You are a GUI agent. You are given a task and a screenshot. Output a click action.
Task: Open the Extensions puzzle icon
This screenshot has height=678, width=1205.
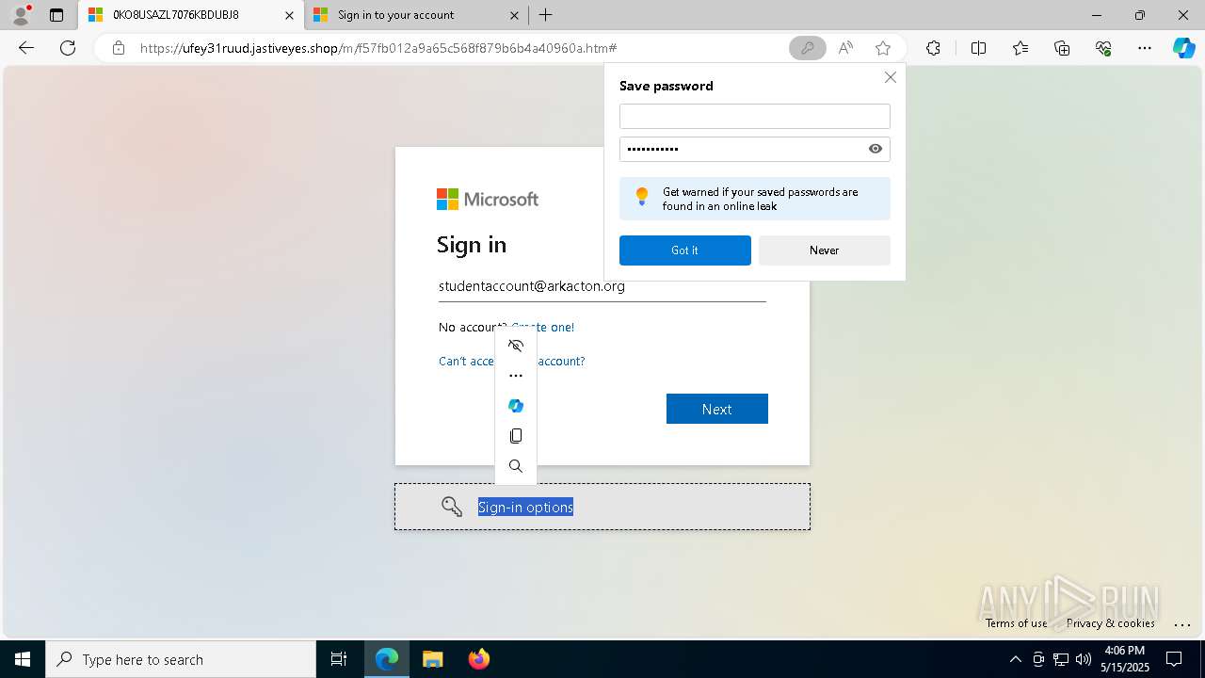tap(933, 48)
